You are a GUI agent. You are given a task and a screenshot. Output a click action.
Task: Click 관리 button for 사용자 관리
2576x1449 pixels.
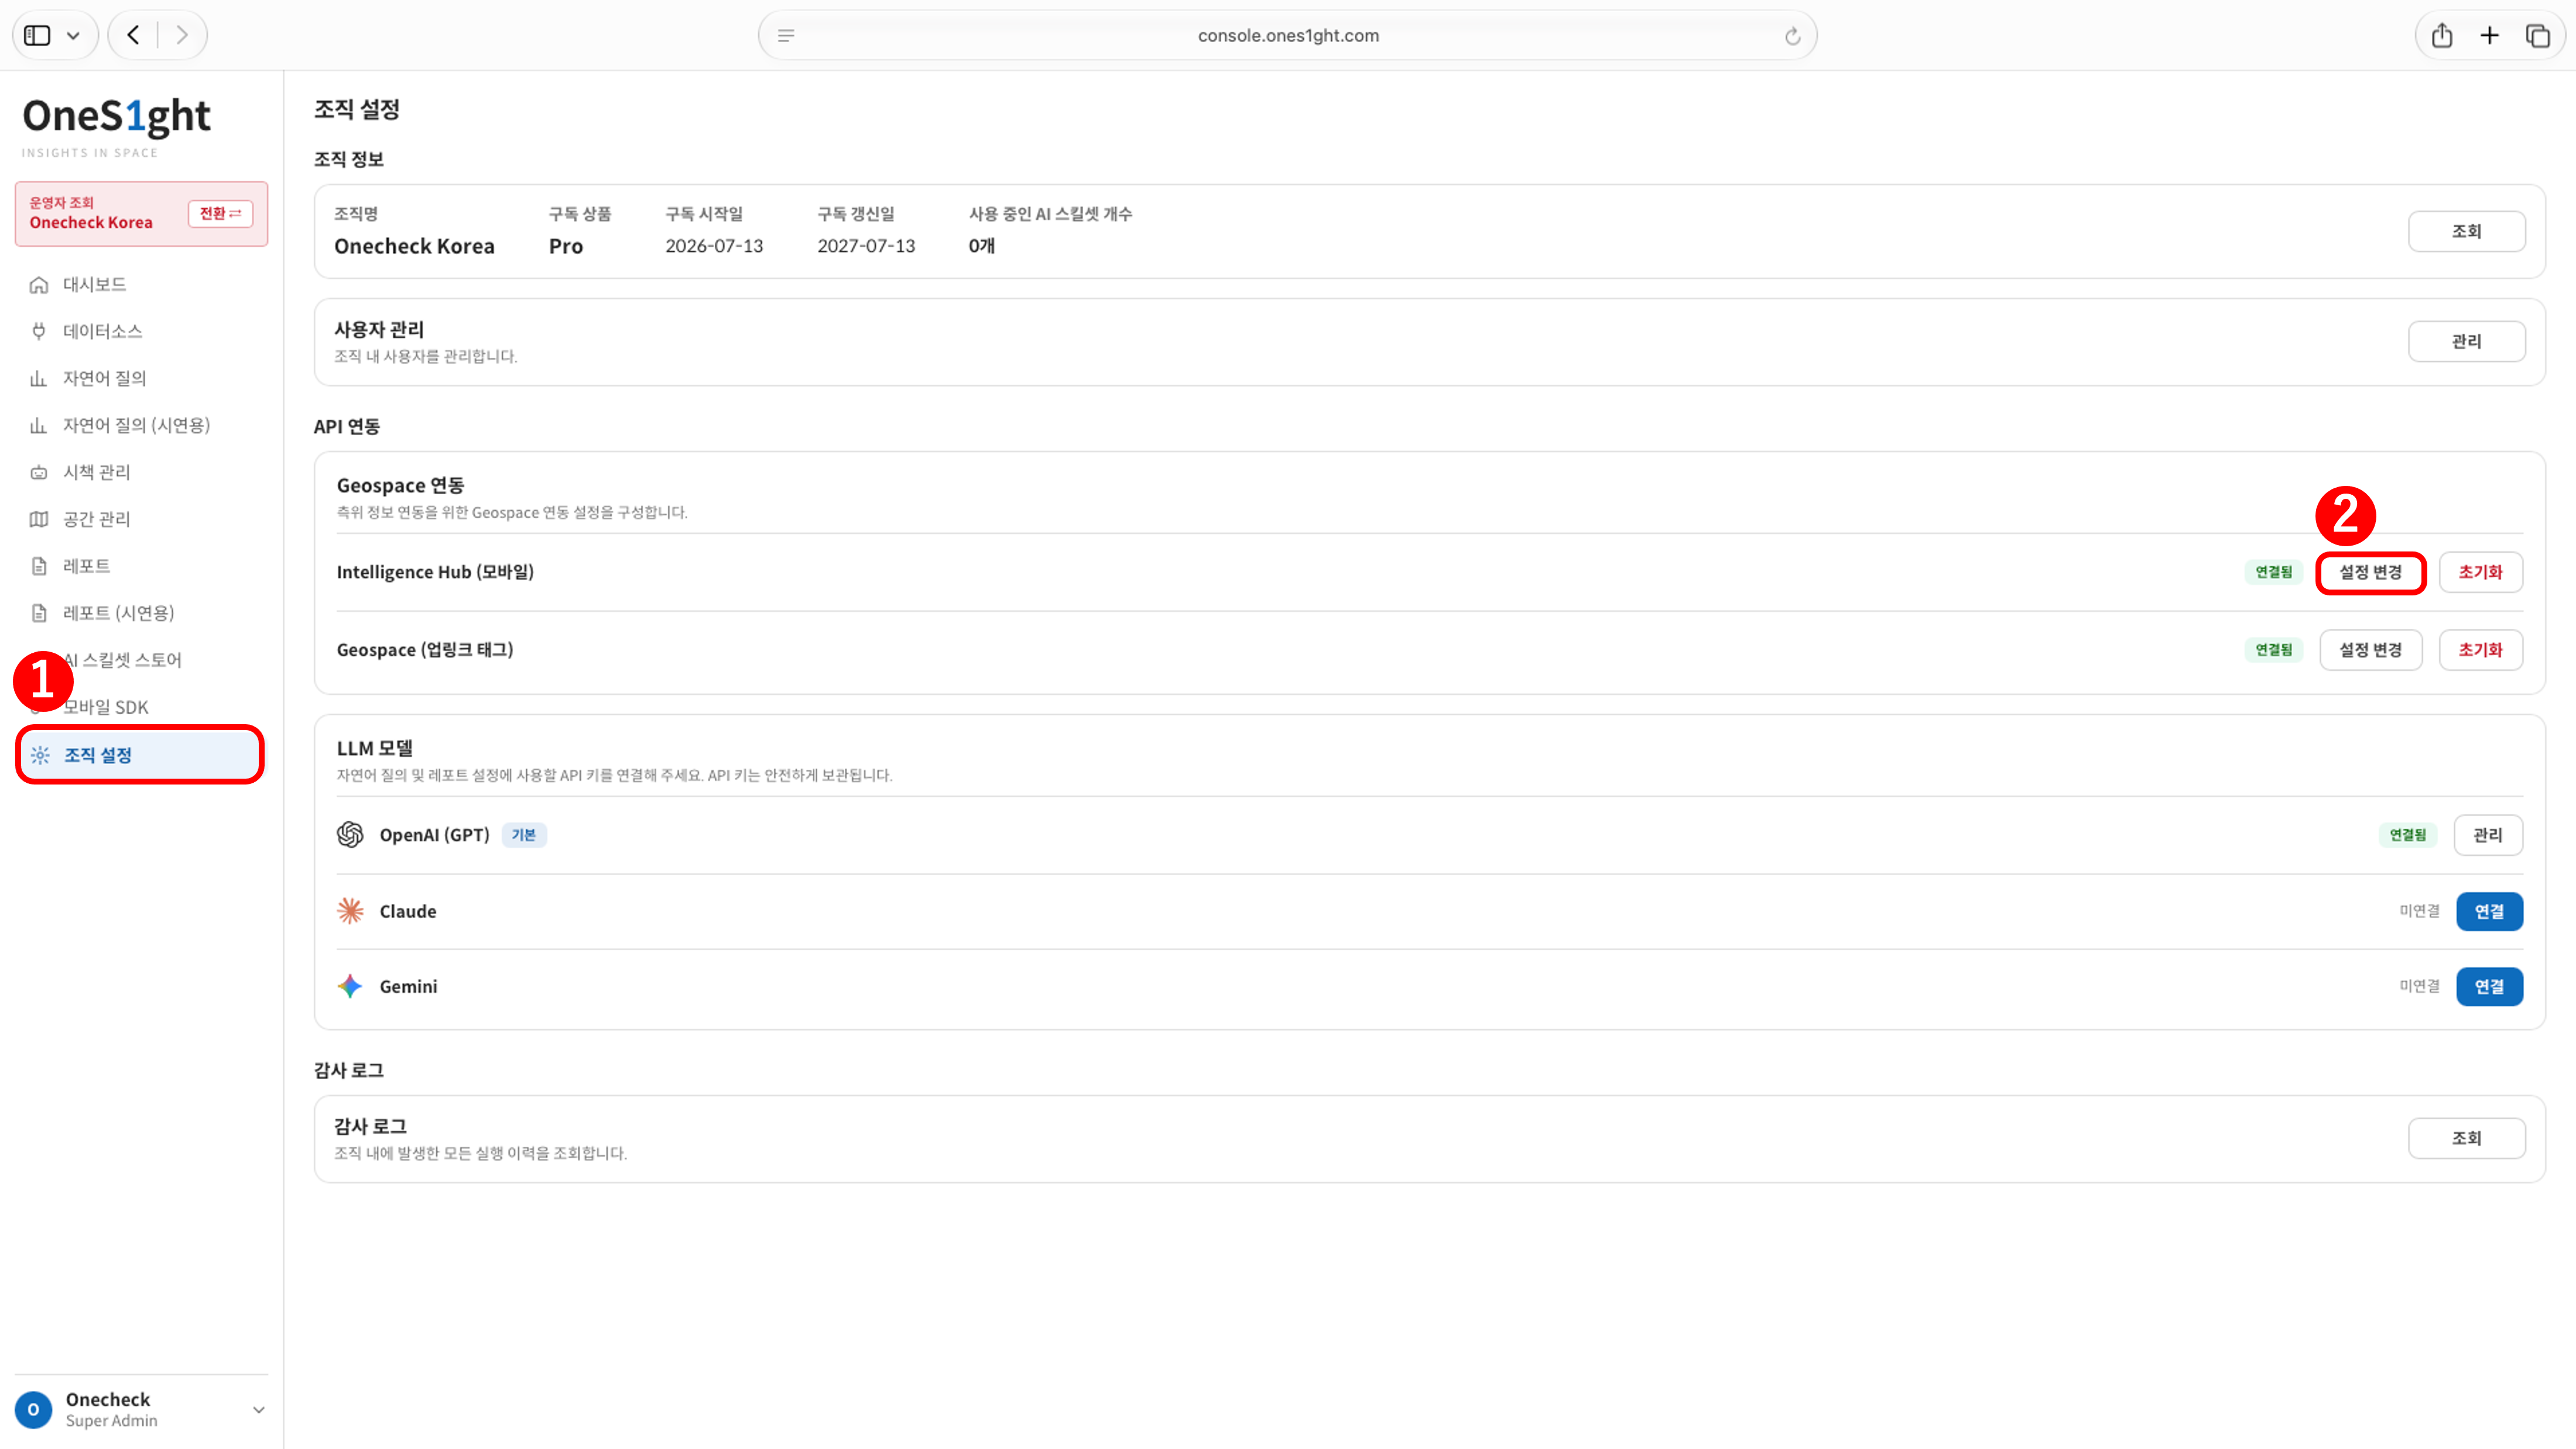click(2466, 342)
